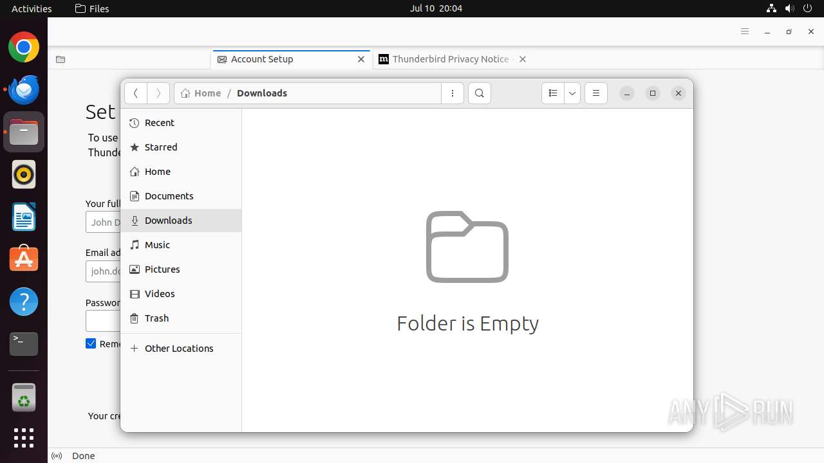Image resolution: width=824 pixels, height=463 pixels.
Task: Open Thunderbird from the dock
Action: coord(24,89)
